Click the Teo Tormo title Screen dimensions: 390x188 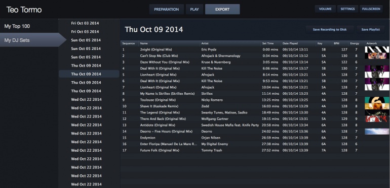point(24,10)
